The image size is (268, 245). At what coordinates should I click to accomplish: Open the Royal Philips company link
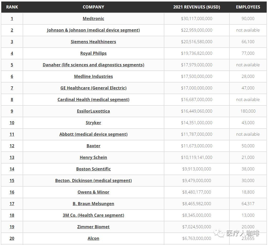pos(93,53)
